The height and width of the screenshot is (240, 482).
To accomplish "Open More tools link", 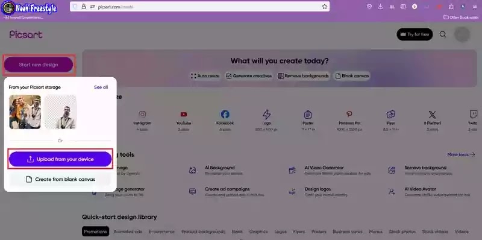I will pyautogui.click(x=461, y=154).
